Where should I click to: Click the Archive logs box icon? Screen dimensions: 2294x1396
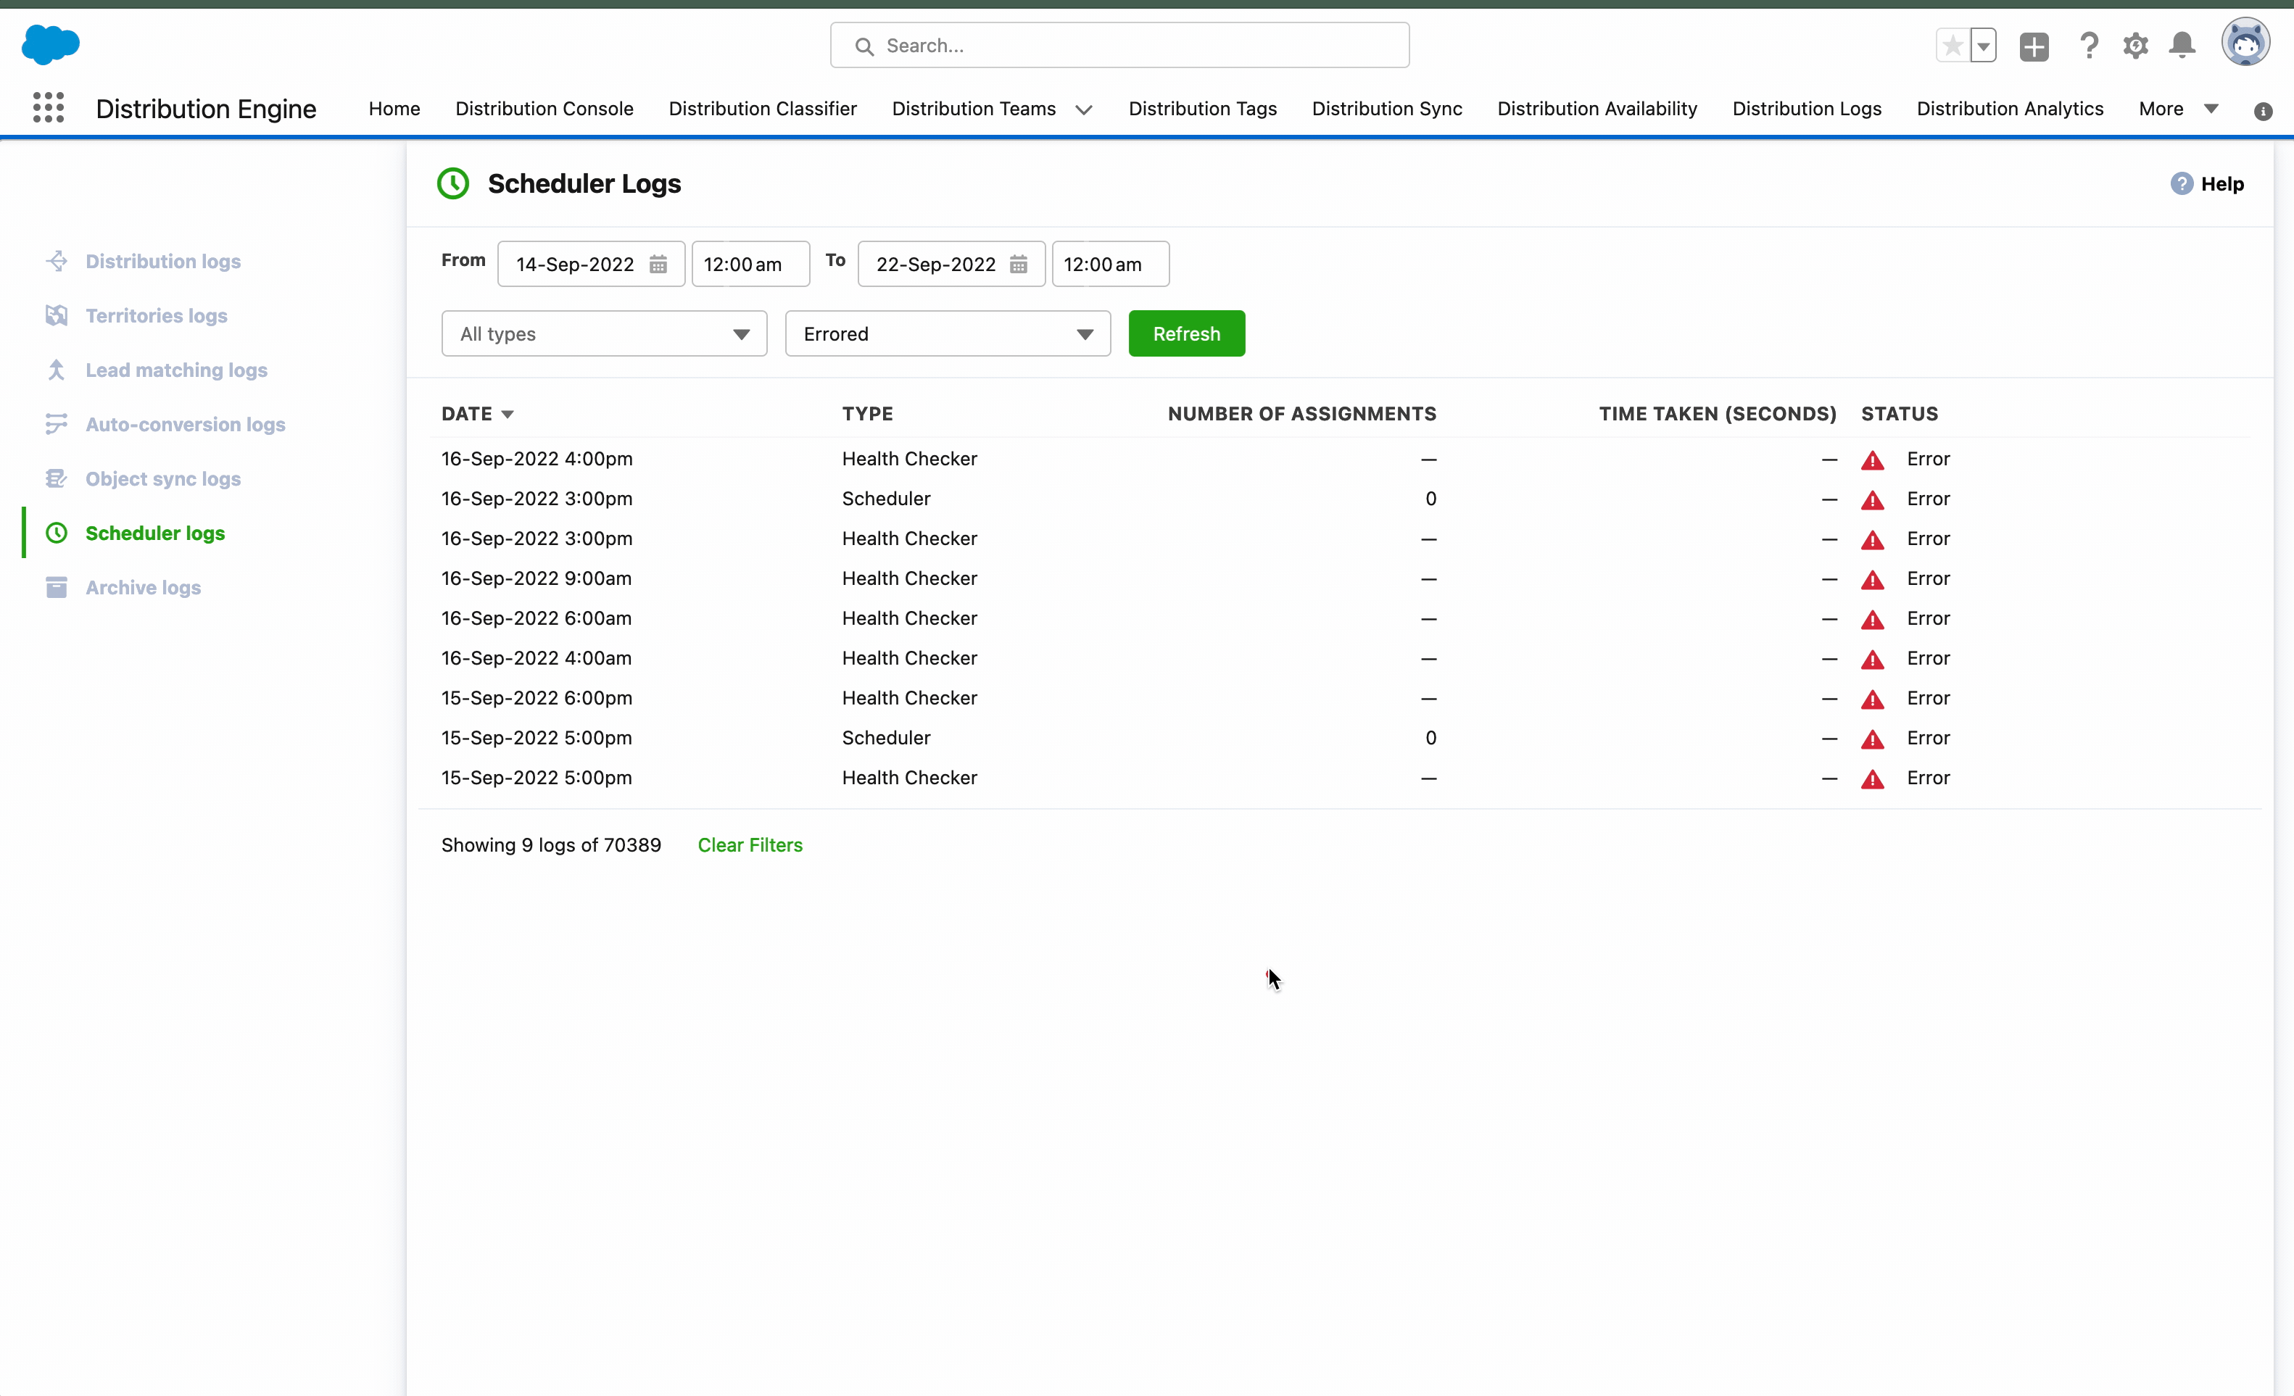click(57, 587)
